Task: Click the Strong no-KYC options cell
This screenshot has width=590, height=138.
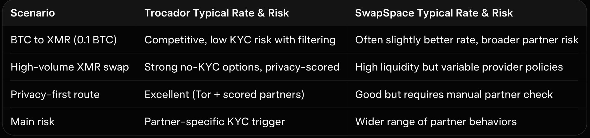Action: [x=242, y=67]
